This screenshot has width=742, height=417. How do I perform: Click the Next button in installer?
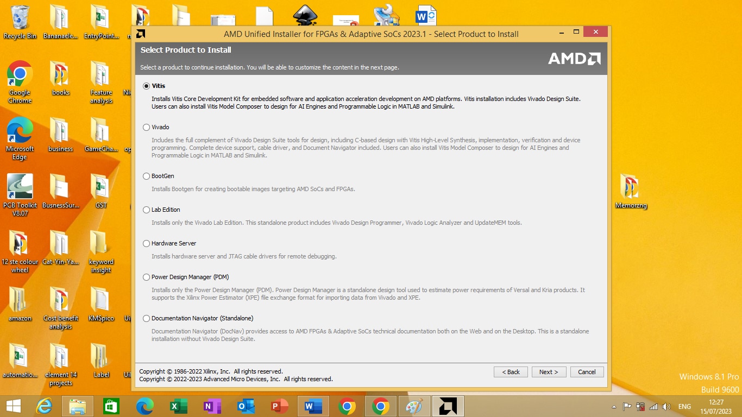549,372
